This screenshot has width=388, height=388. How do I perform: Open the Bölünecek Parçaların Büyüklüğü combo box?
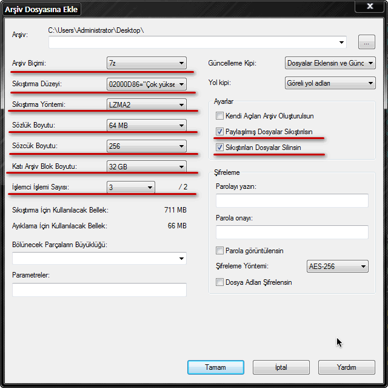point(99,259)
